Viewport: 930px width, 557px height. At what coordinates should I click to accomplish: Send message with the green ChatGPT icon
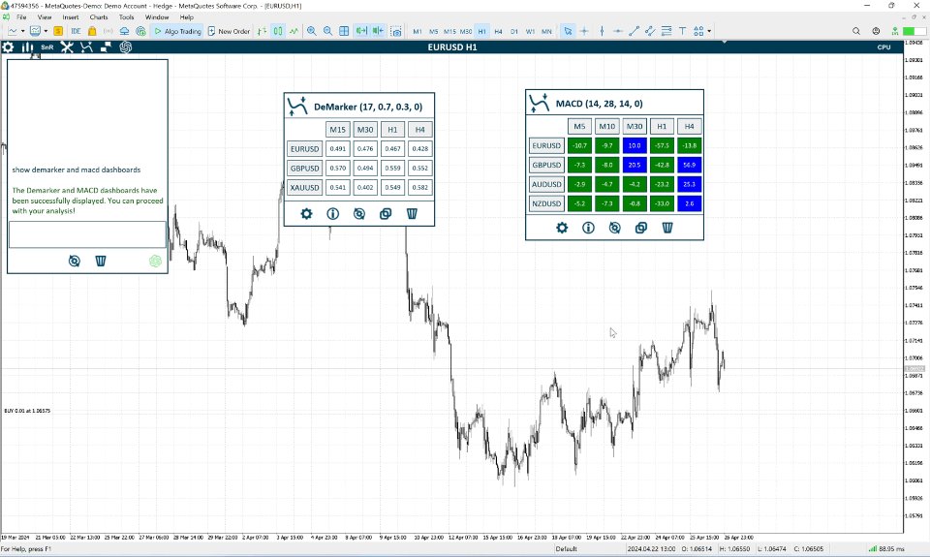(155, 261)
